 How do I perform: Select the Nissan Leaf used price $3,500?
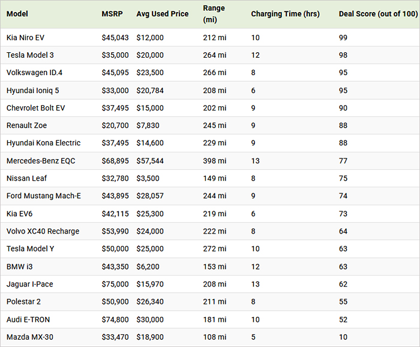point(148,178)
